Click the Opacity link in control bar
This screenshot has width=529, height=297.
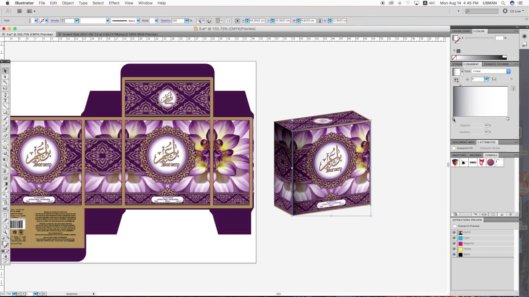click(x=166, y=21)
